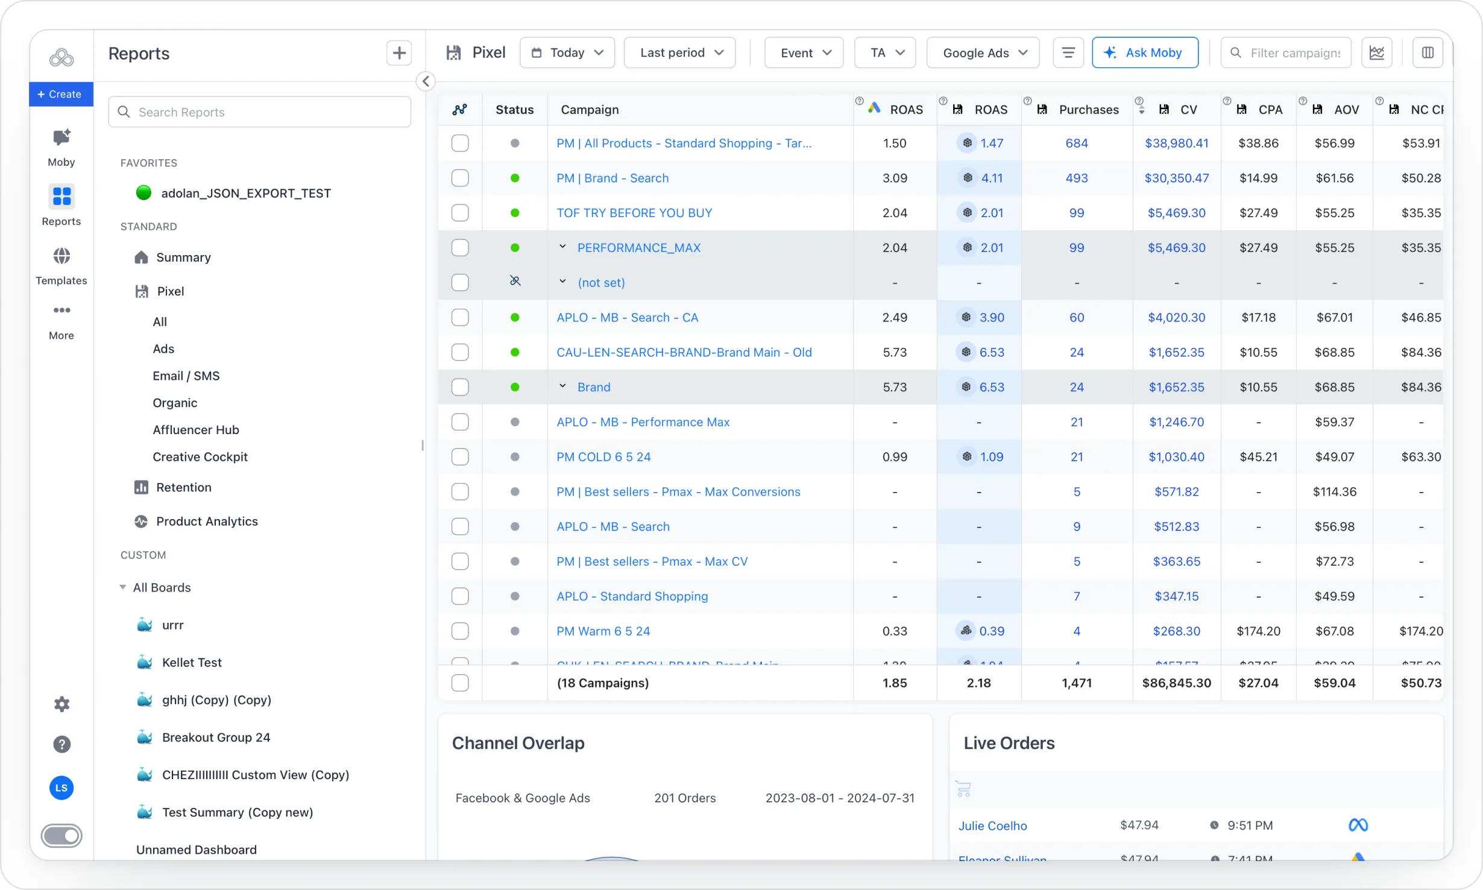Open the APLO - MB - Search - CA campaign link
Viewport: 1483px width, 890px height.
[627, 318]
